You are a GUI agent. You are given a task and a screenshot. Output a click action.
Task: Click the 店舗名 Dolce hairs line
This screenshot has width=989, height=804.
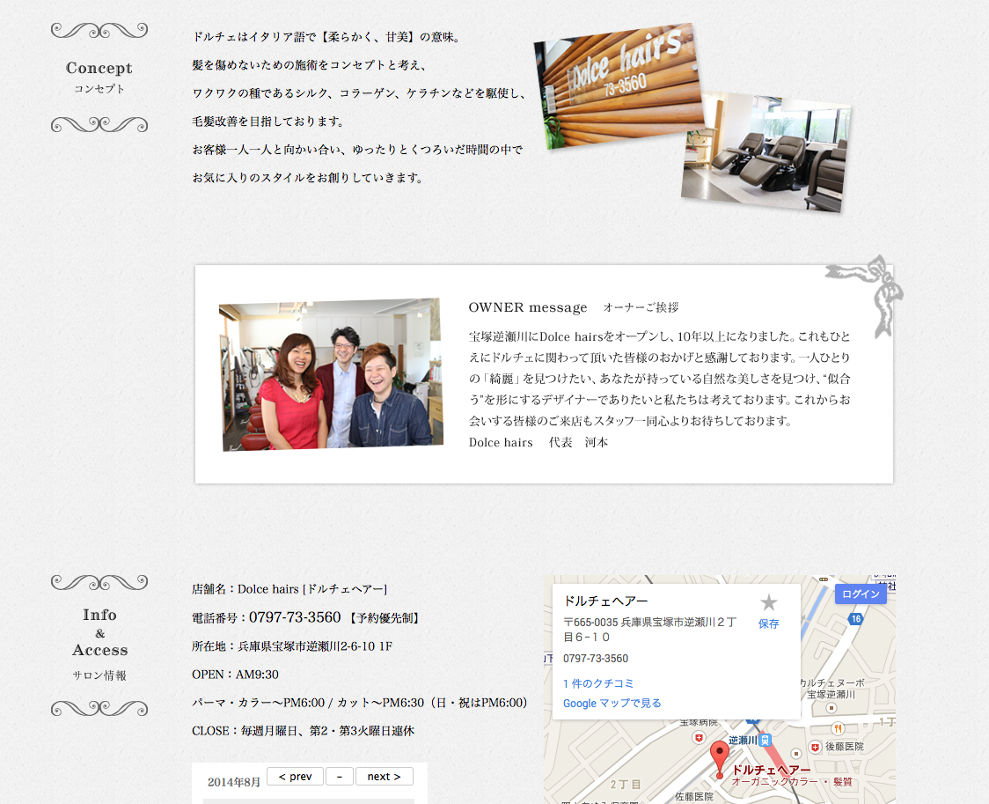(x=289, y=589)
